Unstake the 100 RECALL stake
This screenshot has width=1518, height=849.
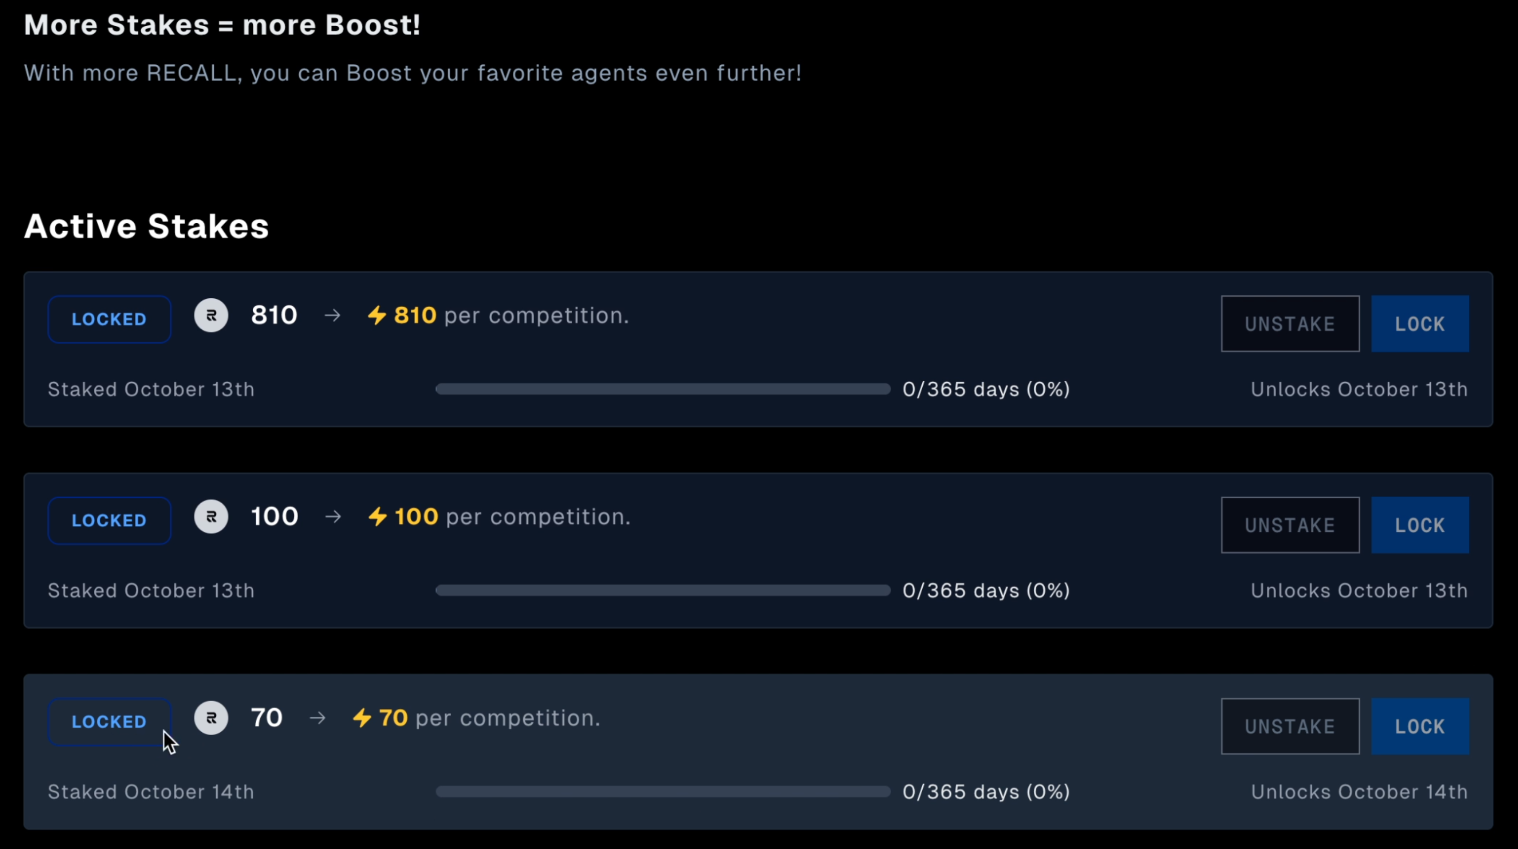point(1290,525)
